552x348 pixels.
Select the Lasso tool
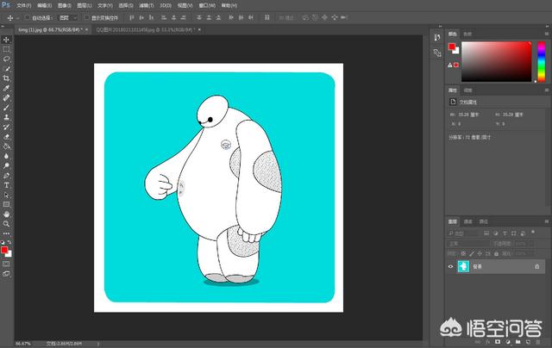(6, 59)
